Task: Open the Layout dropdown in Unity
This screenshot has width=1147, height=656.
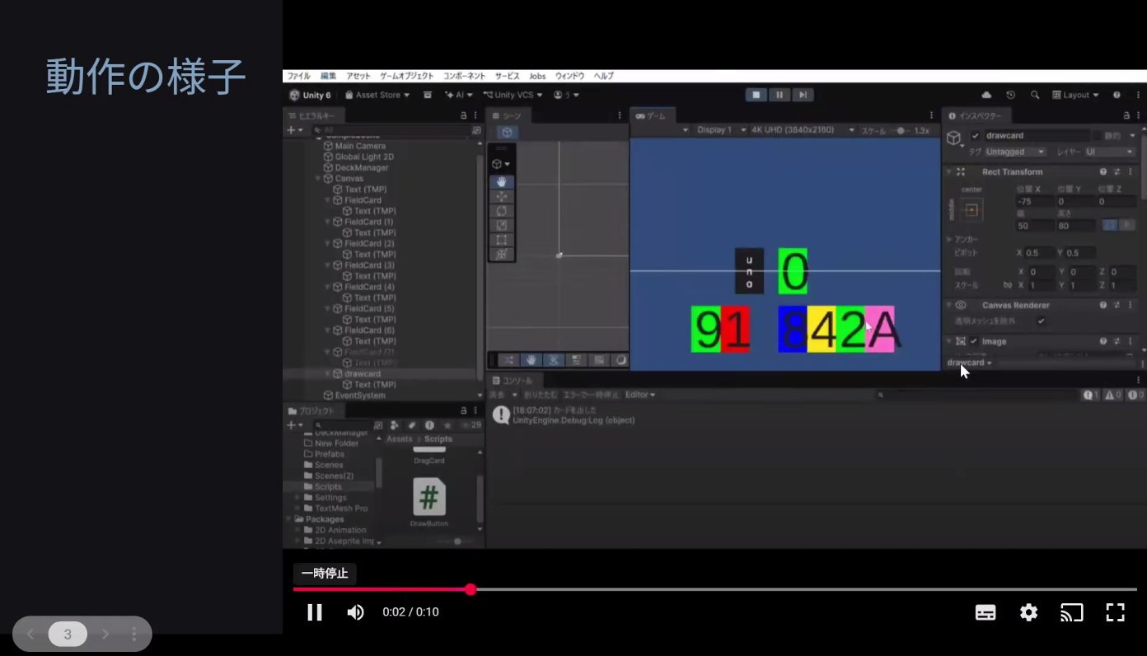Action: pos(1076,95)
